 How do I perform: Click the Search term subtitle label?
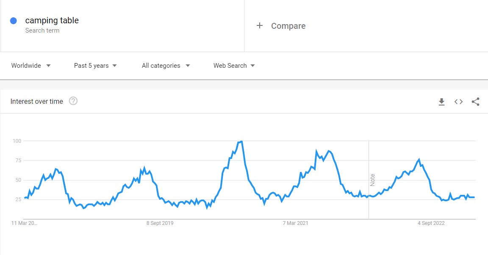tap(42, 30)
